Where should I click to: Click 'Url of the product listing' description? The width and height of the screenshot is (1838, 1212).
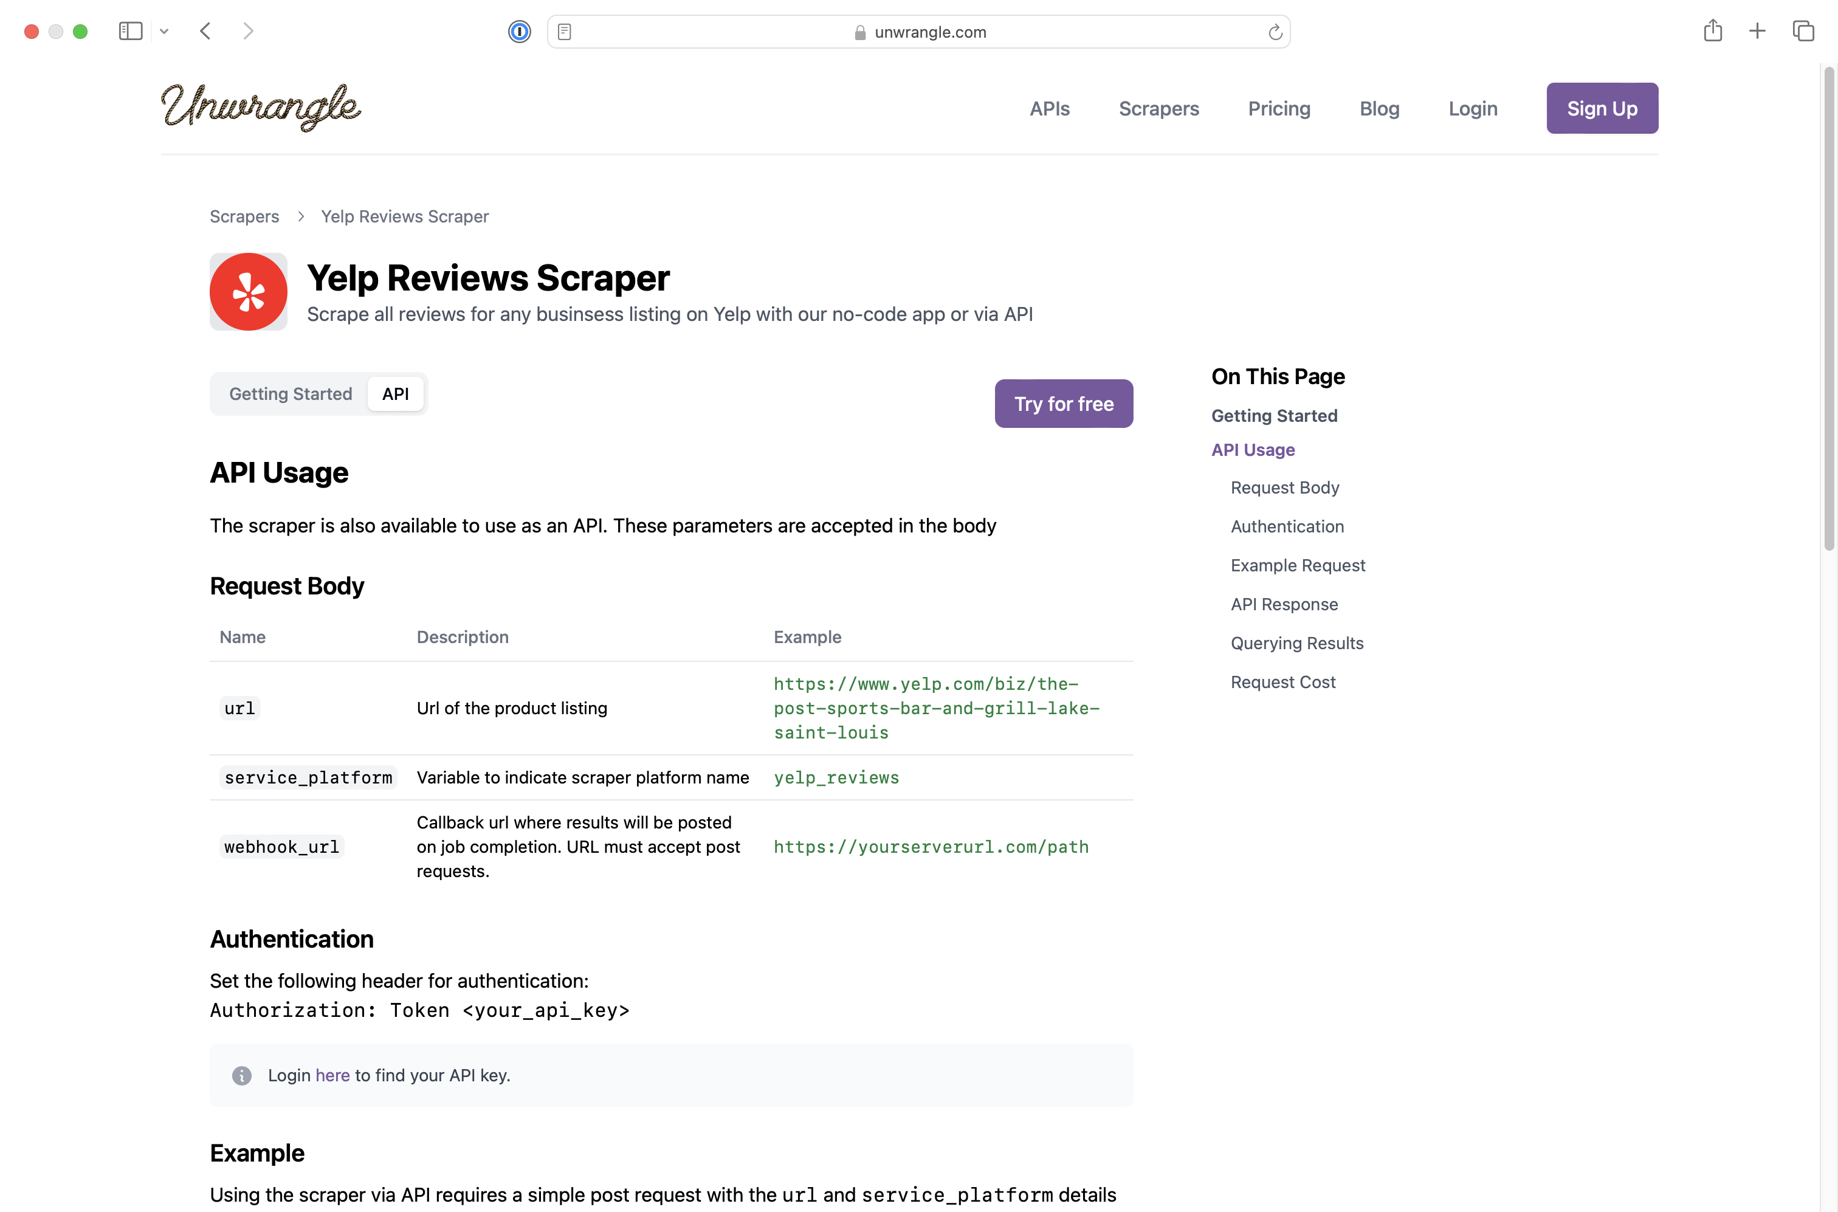512,708
